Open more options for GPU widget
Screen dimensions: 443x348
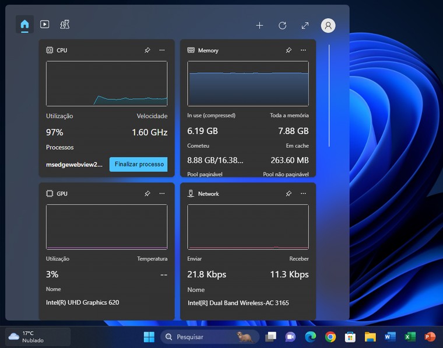[162, 193]
